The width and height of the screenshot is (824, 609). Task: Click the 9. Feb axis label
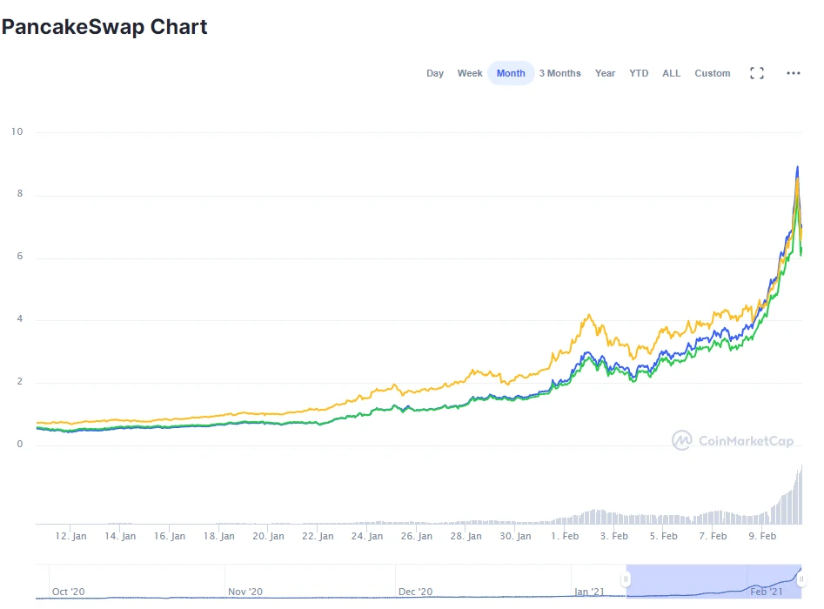[x=762, y=536]
